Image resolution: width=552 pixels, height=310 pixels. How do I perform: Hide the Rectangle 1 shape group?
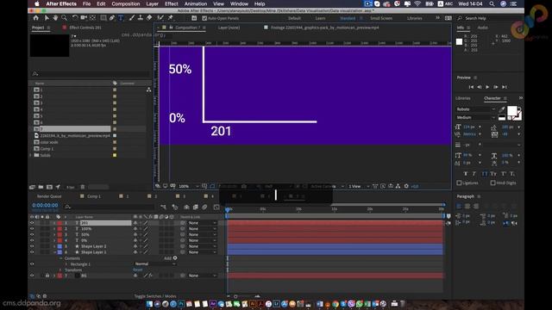32,264
